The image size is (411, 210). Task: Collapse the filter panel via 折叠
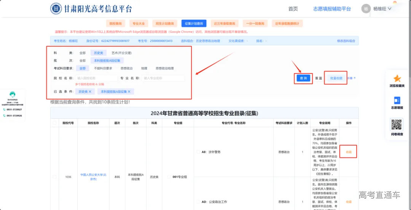pos(352,78)
